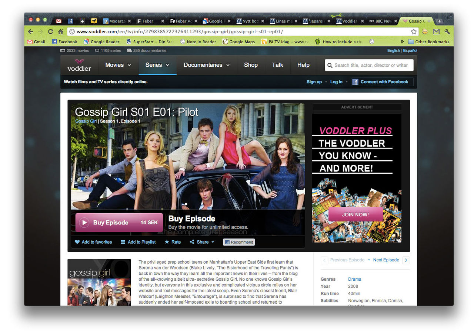Click the face extension icon in toolbar
474x334 pixels.
(425, 32)
